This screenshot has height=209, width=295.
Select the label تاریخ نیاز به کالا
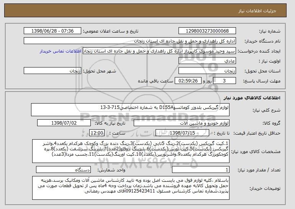coord(110,123)
